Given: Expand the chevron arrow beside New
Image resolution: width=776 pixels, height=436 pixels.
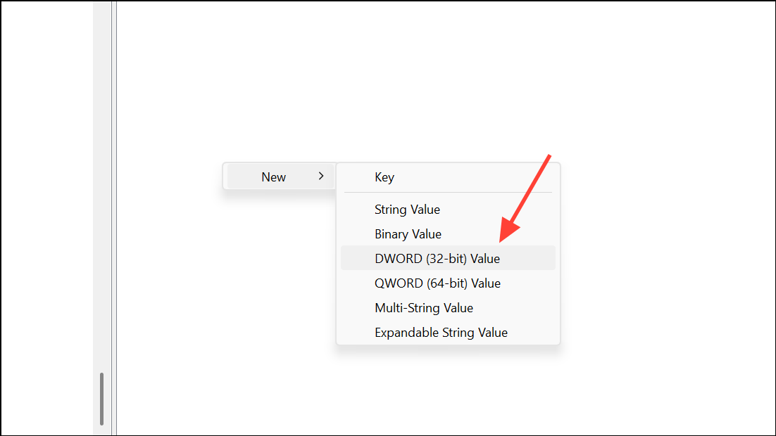Looking at the screenshot, I should [321, 177].
